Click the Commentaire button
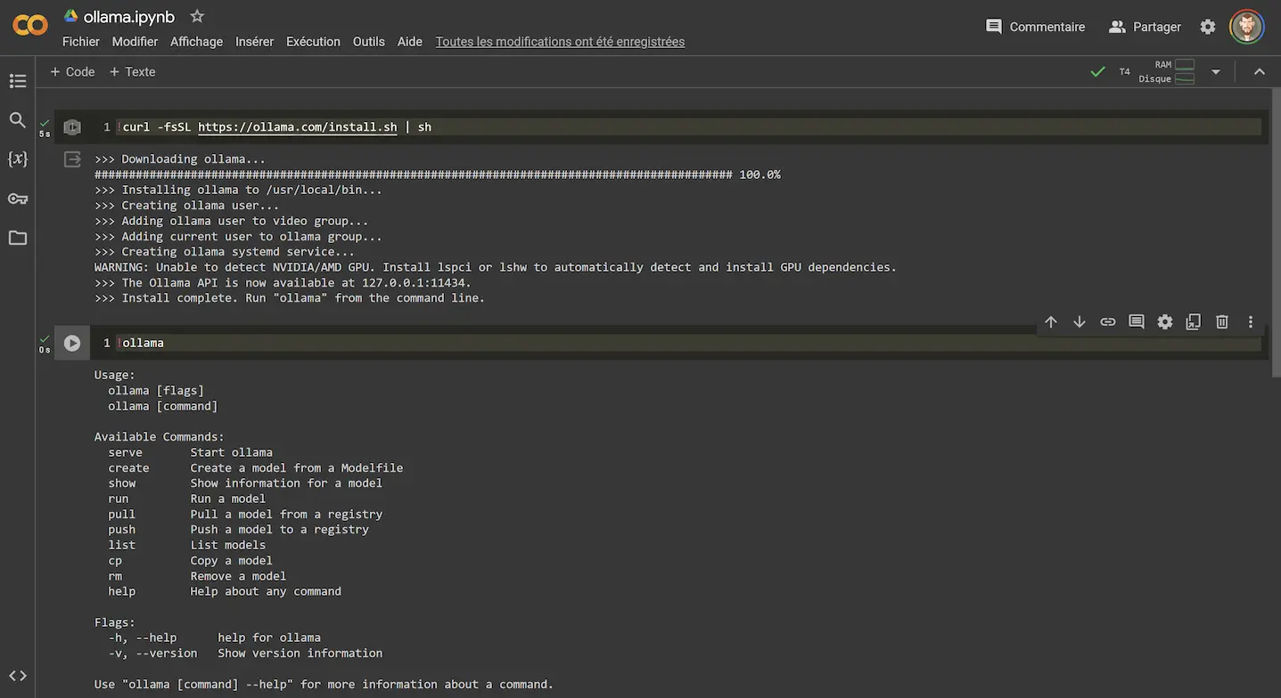This screenshot has height=698, width=1281. tap(1035, 27)
